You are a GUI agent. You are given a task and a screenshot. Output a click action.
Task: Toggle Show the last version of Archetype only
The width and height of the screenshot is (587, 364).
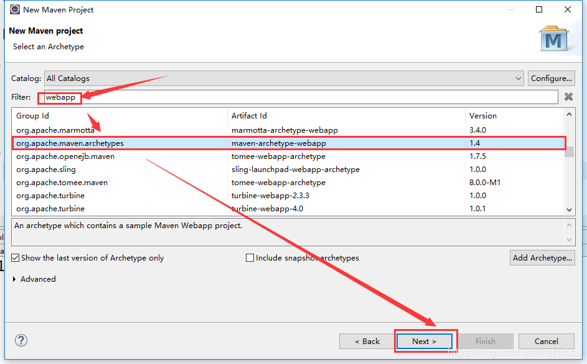point(16,258)
